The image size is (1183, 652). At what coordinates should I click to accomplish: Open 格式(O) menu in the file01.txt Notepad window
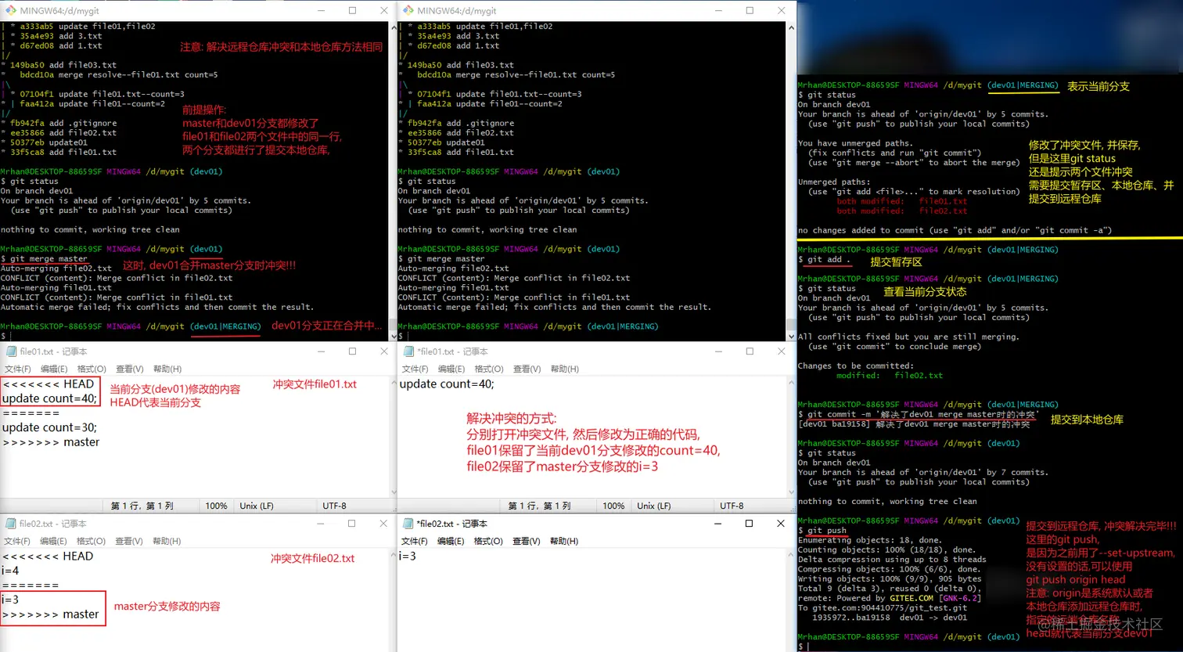click(91, 369)
